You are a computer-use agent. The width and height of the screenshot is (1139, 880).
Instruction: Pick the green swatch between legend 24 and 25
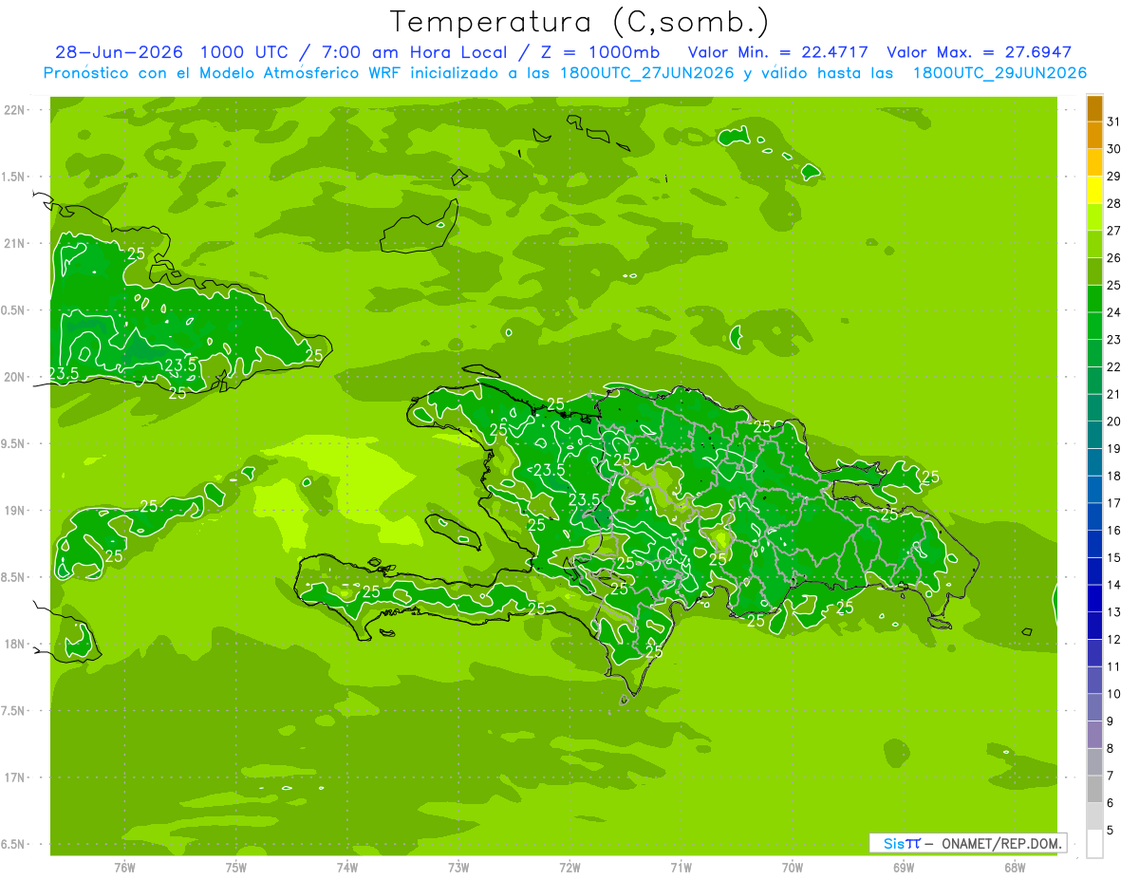tap(1094, 299)
